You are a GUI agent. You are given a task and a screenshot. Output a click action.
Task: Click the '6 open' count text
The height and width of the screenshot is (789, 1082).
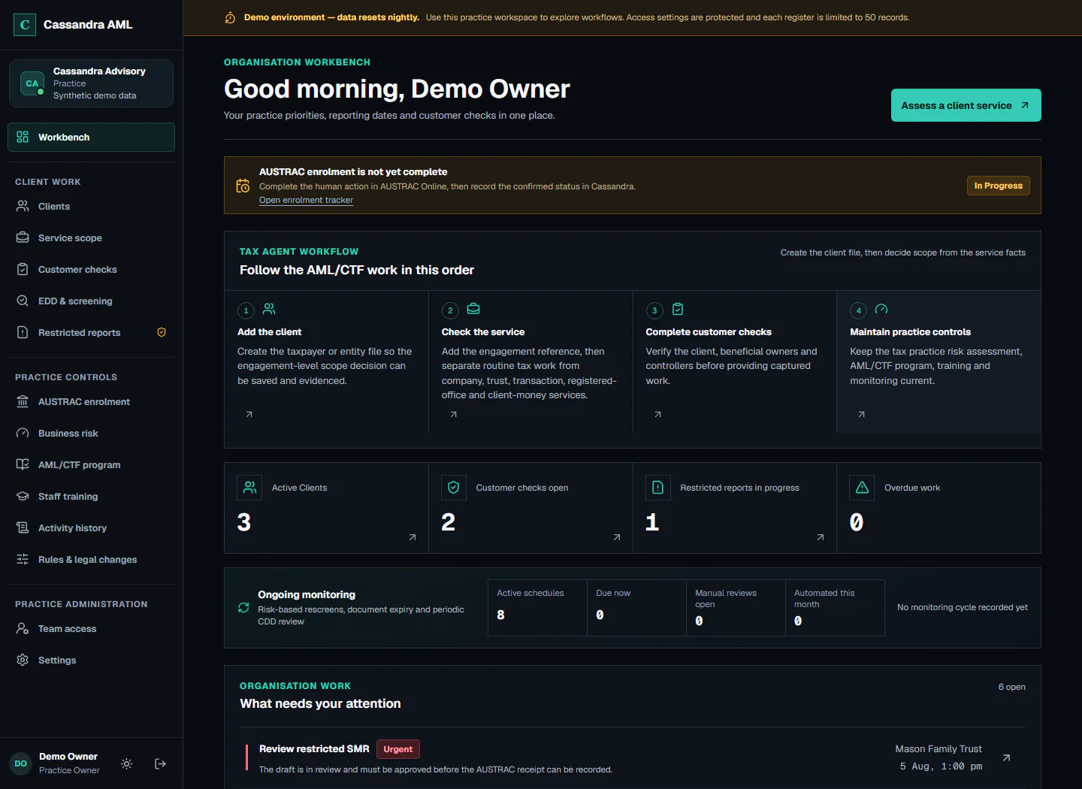1011,687
